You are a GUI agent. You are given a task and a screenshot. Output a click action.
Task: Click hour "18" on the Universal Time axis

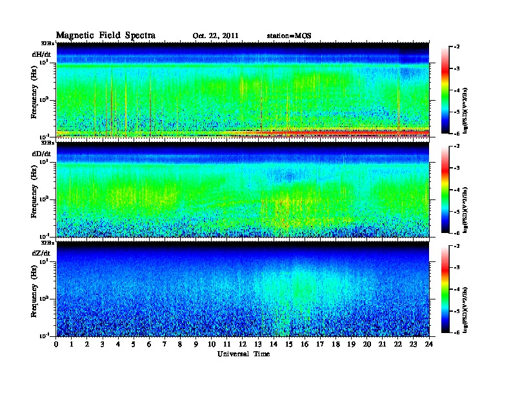336,344
